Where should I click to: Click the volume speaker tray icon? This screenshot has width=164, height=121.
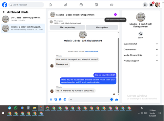(x=142, y=113)
